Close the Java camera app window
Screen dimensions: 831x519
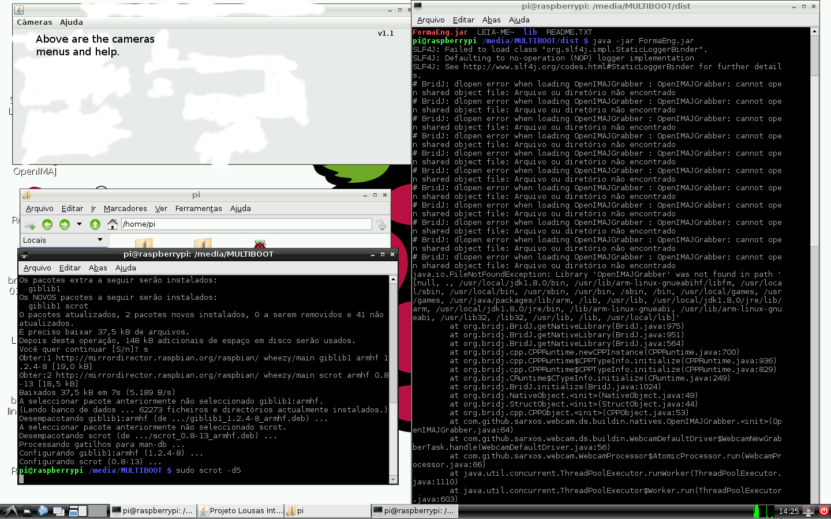pyautogui.click(x=409, y=10)
